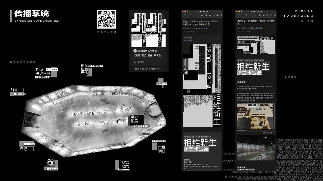This screenshot has width=323, height=181.
Task: Click the 原创 tag in 回顾策展过程 article
Action: coord(238,28)
